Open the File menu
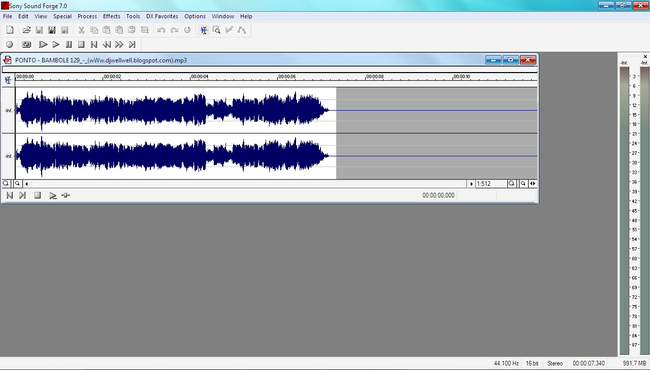Image resolution: width=650 pixels, height=370 pixels. [8, 16]
